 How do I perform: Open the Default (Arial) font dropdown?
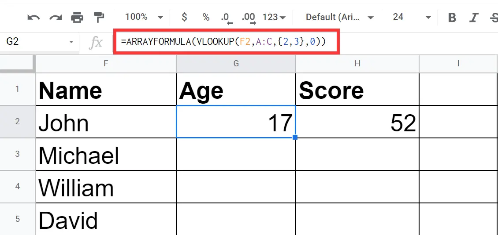pos(339,18)
